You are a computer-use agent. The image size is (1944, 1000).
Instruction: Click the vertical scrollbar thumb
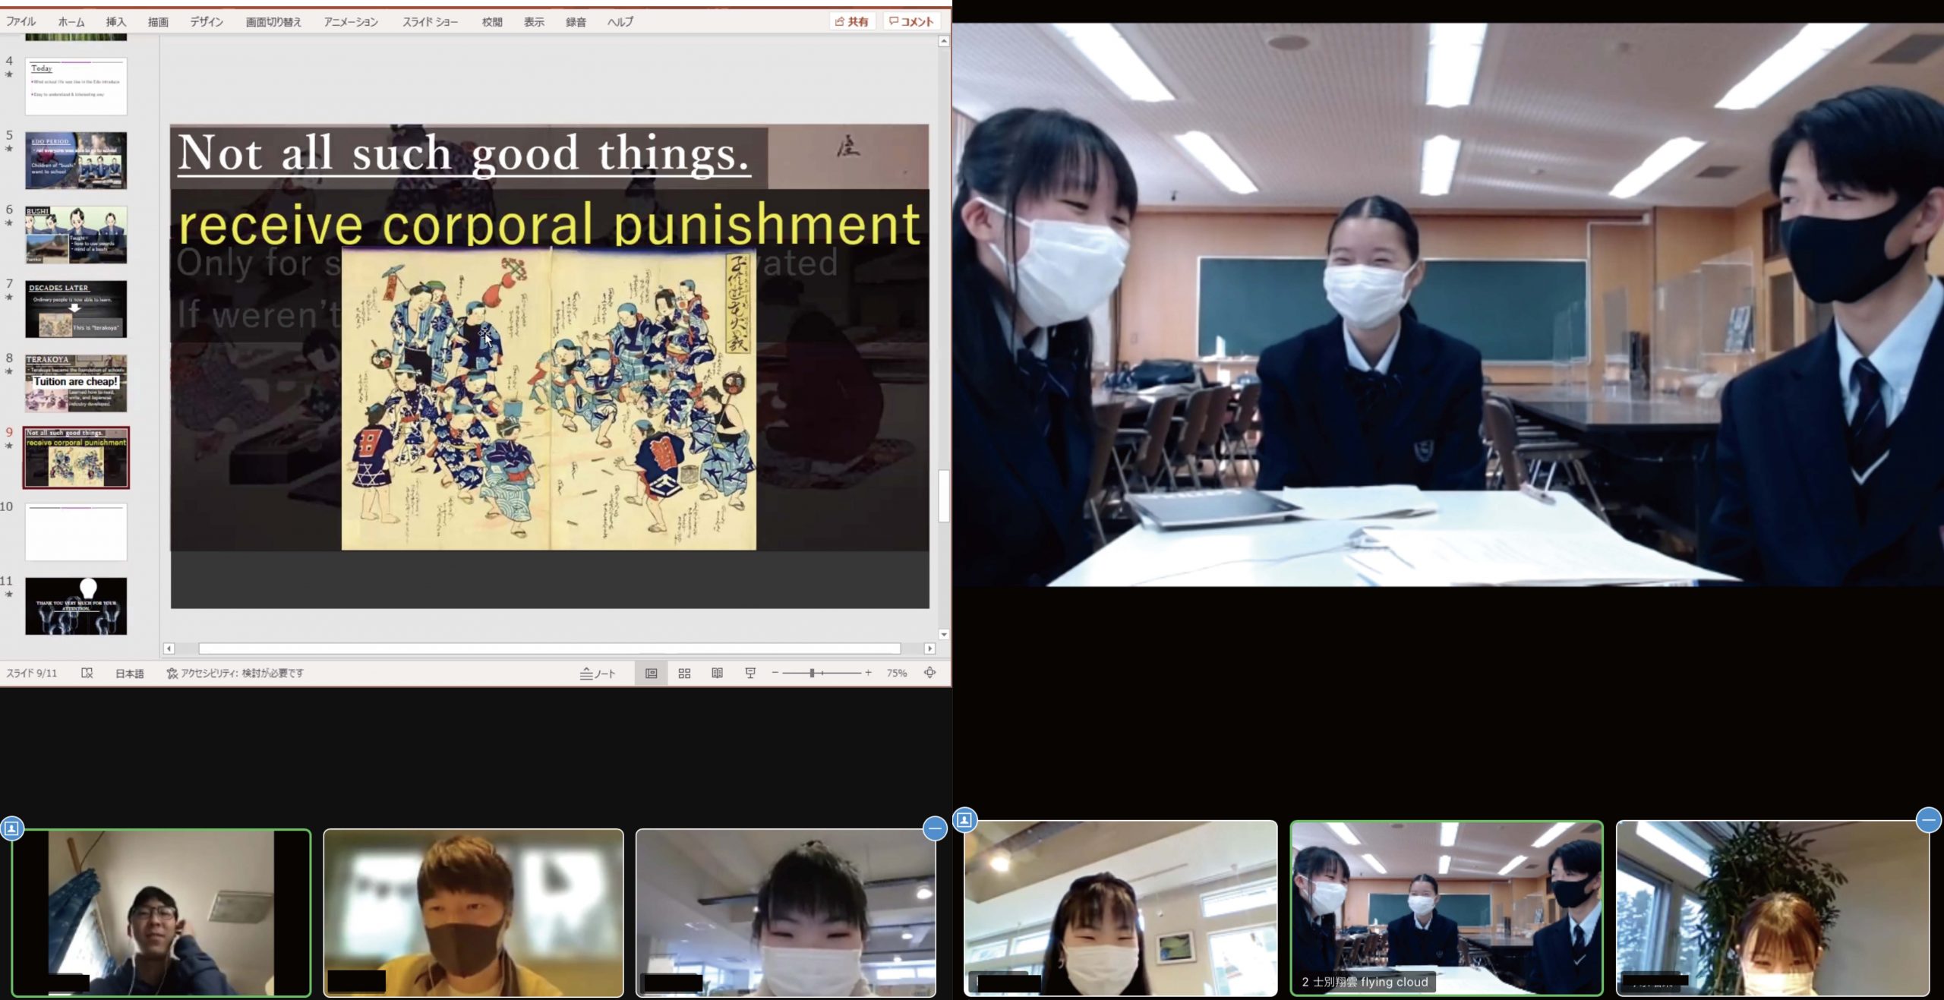[944, 496]
